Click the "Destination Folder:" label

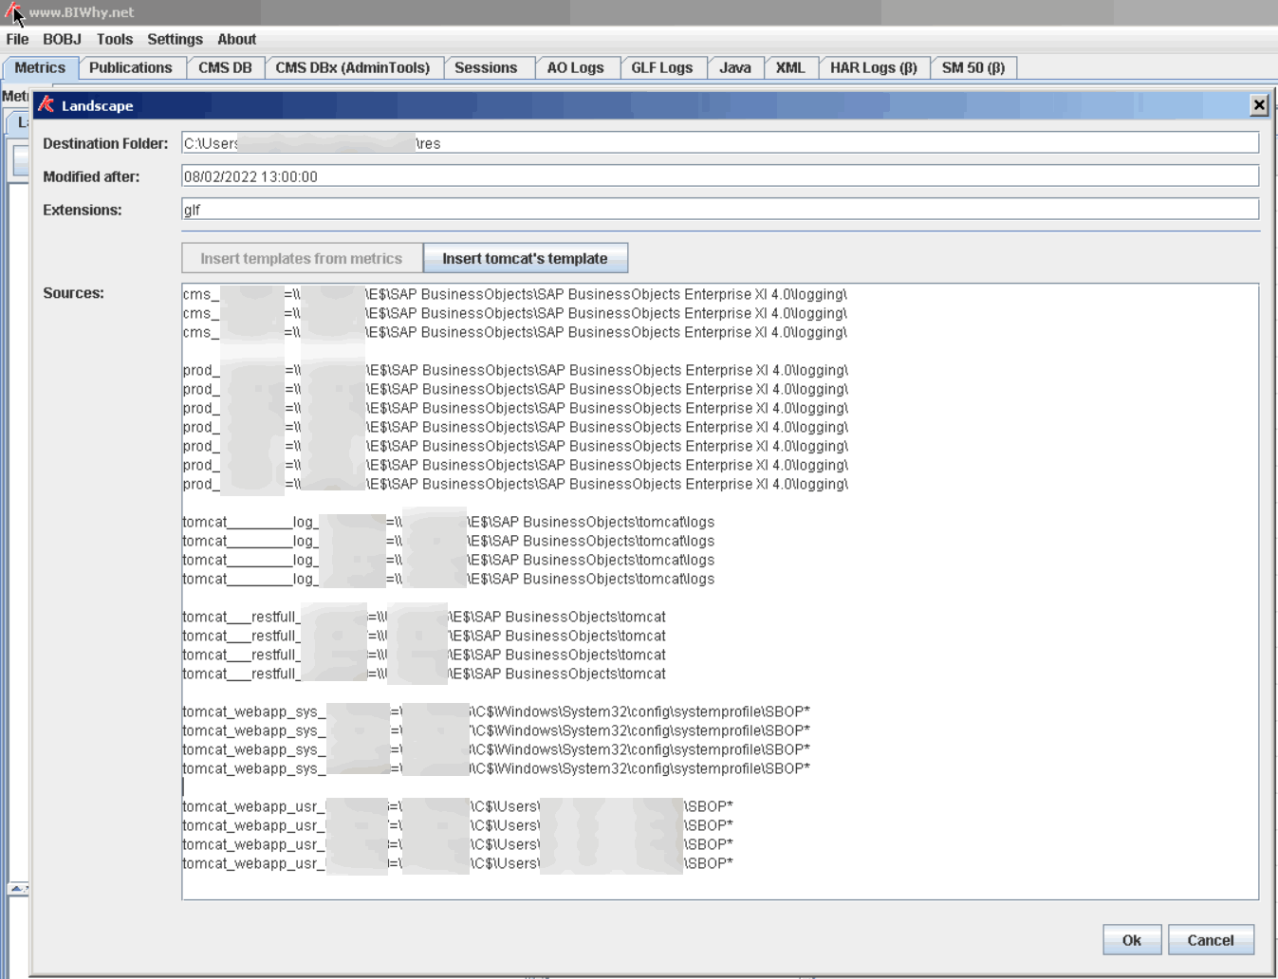105,143
